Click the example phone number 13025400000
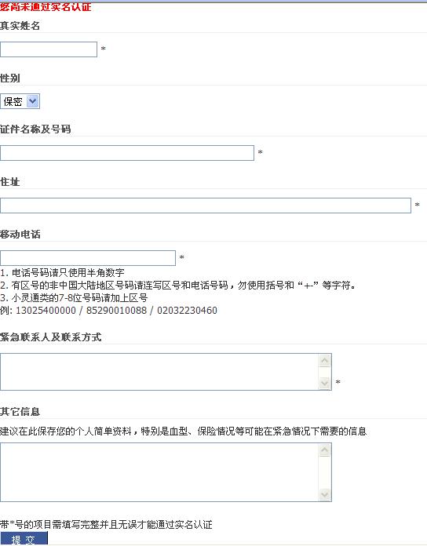Image resolution: width=427 pixels, height=546 pixels. tap(46, 310)
